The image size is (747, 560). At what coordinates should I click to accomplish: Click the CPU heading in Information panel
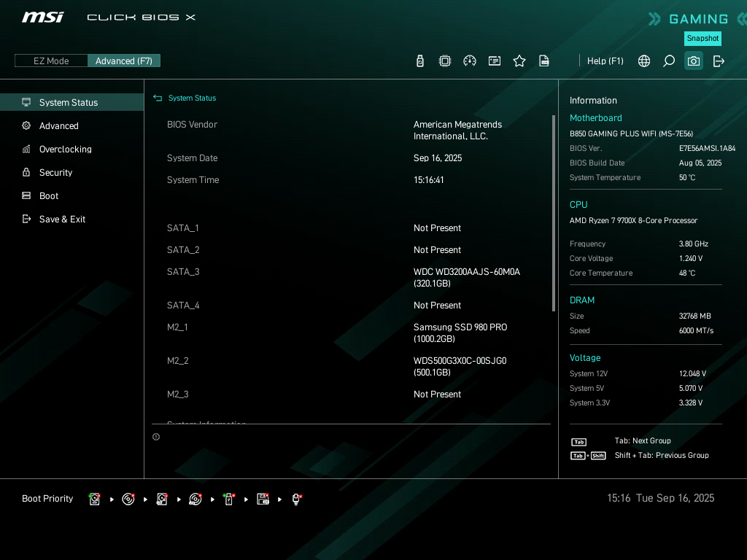click(578, 204)
